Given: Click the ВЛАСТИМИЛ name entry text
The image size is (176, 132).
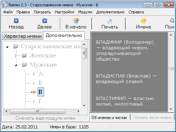Looking at the screenshot, I should pos(125,101).
